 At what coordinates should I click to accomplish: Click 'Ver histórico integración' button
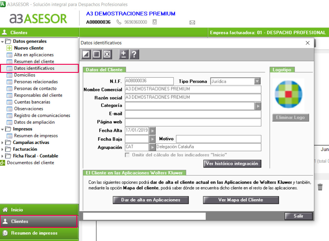click(232, 164)
